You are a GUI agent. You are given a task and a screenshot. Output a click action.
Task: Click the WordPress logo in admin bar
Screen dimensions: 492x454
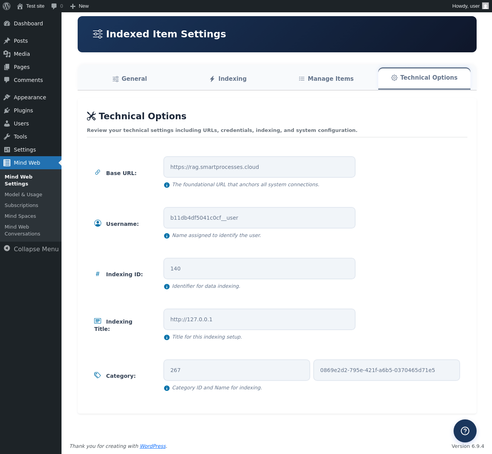tap(7, 6)
